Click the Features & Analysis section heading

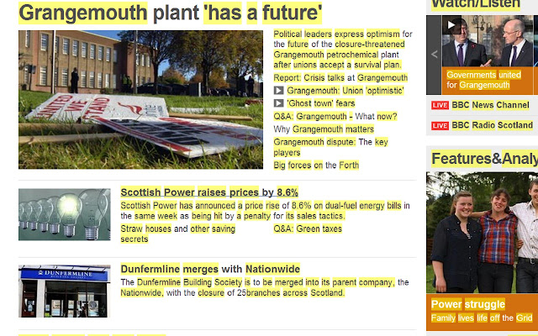click(484, 159)
